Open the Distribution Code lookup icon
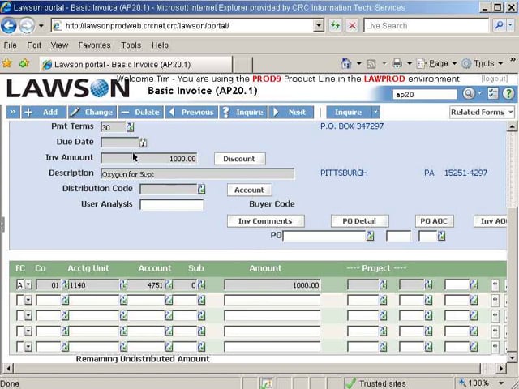 coord(201,189)
